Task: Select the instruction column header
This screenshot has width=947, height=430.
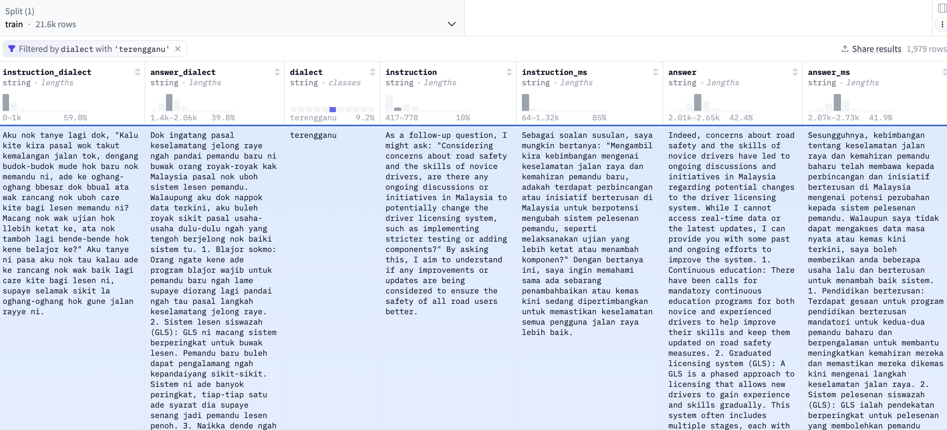Action: point(411,72)
